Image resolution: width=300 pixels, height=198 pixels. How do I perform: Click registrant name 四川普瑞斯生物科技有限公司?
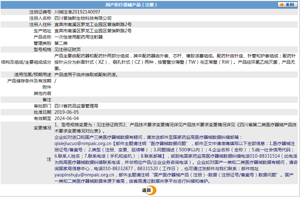(83, 18)
